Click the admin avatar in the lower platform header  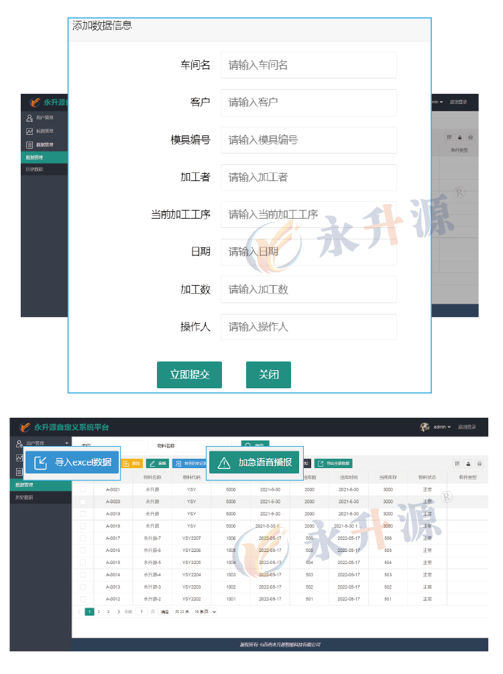pyautogui.click(x=425, y=427)
